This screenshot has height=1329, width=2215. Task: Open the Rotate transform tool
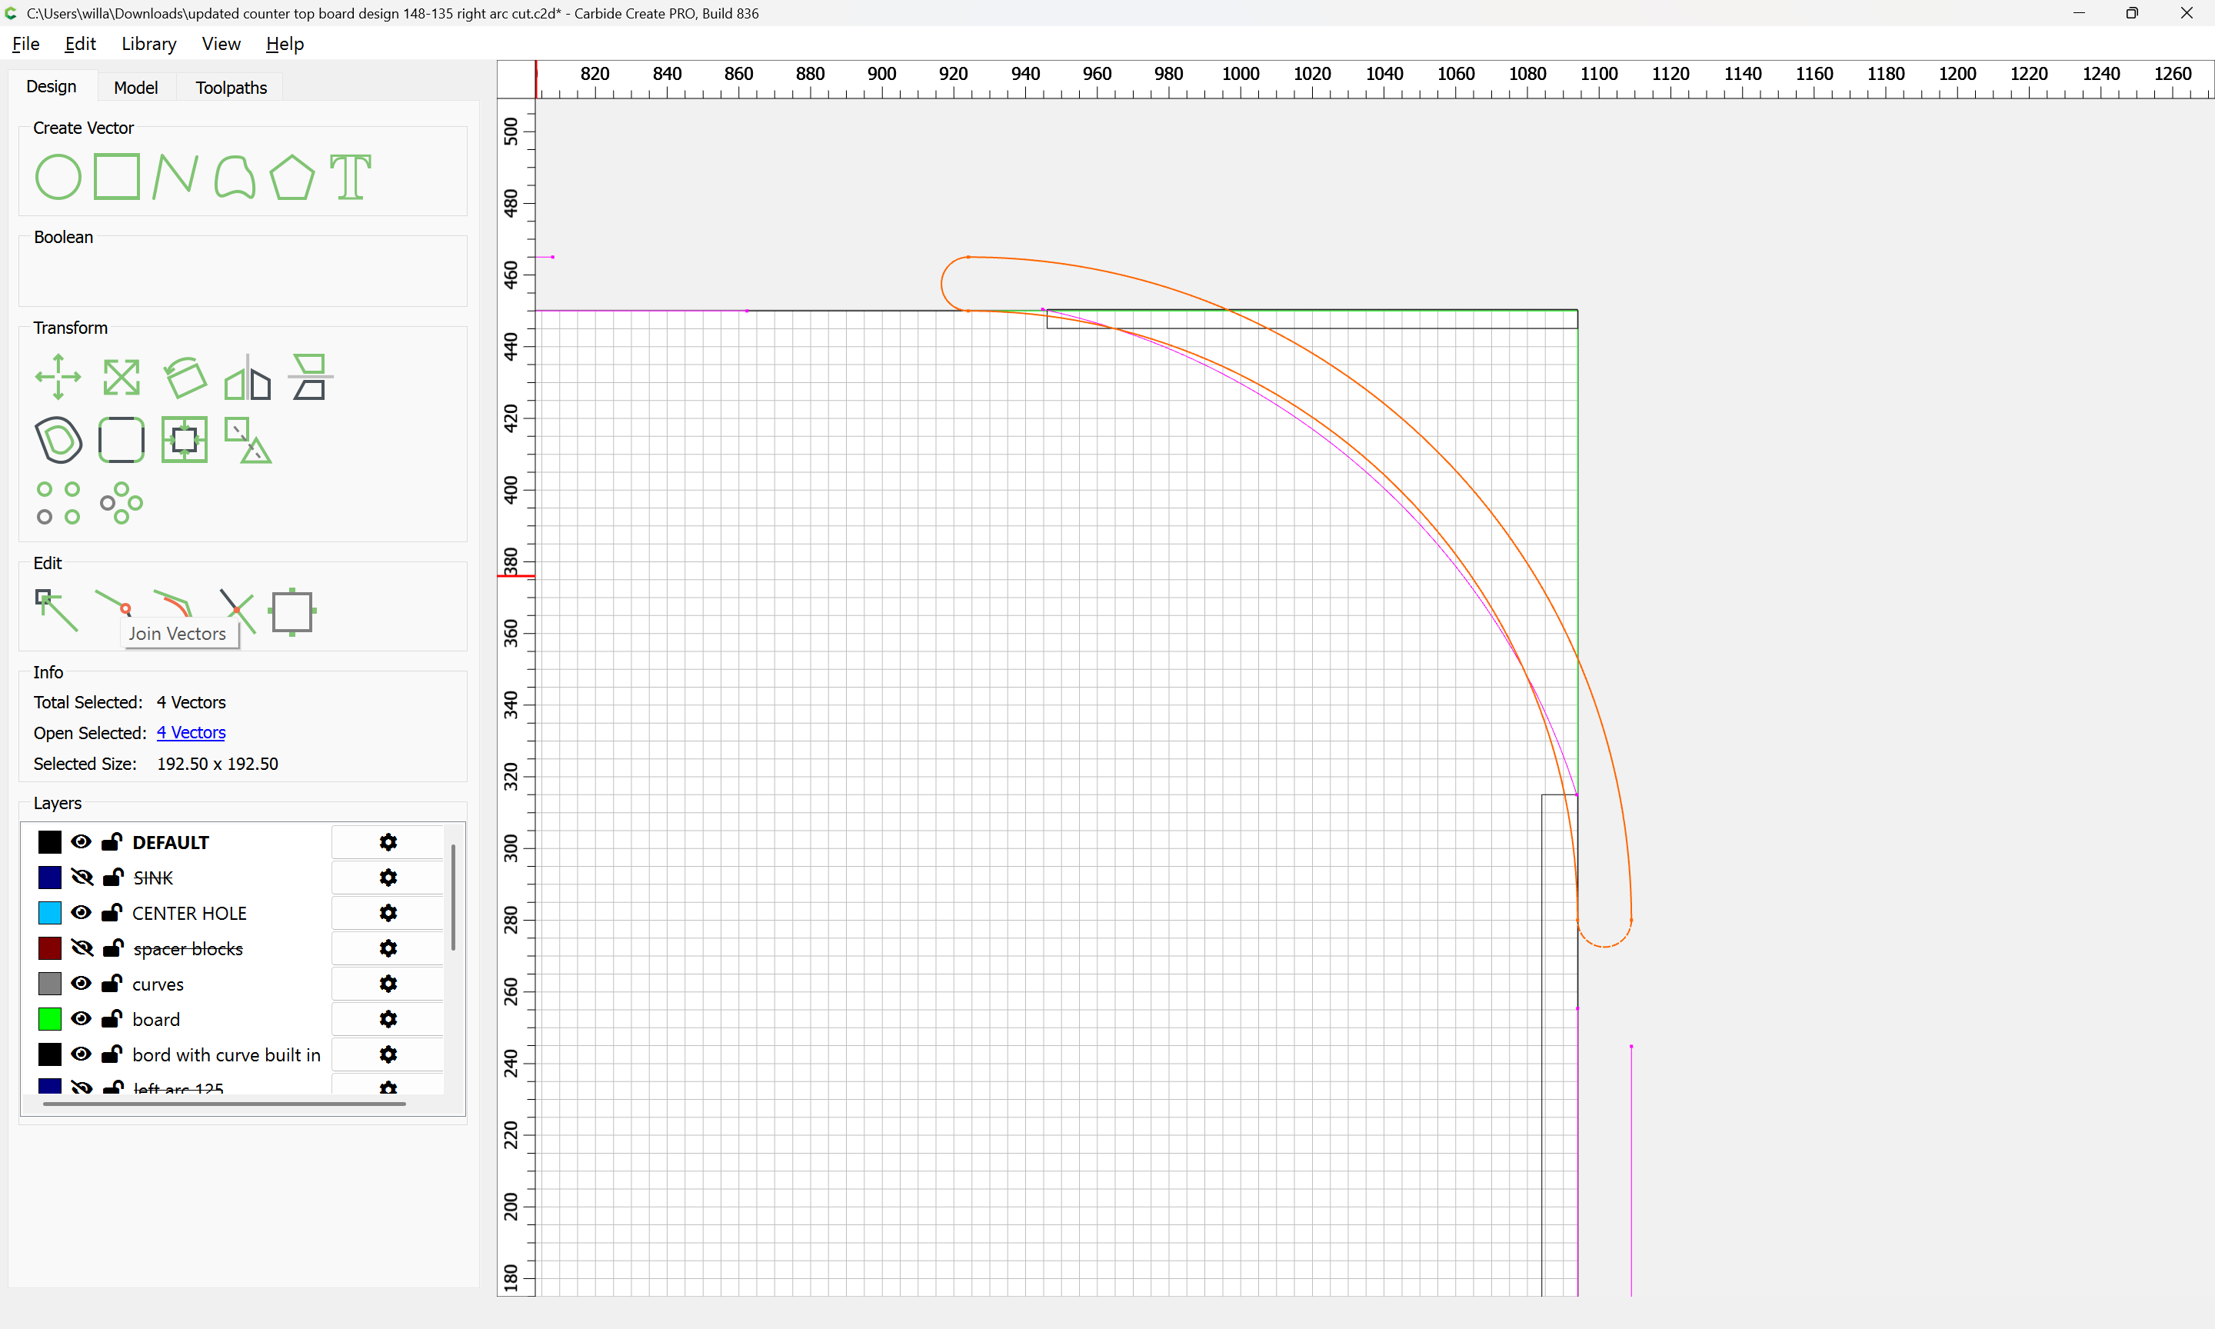point(185,377)
